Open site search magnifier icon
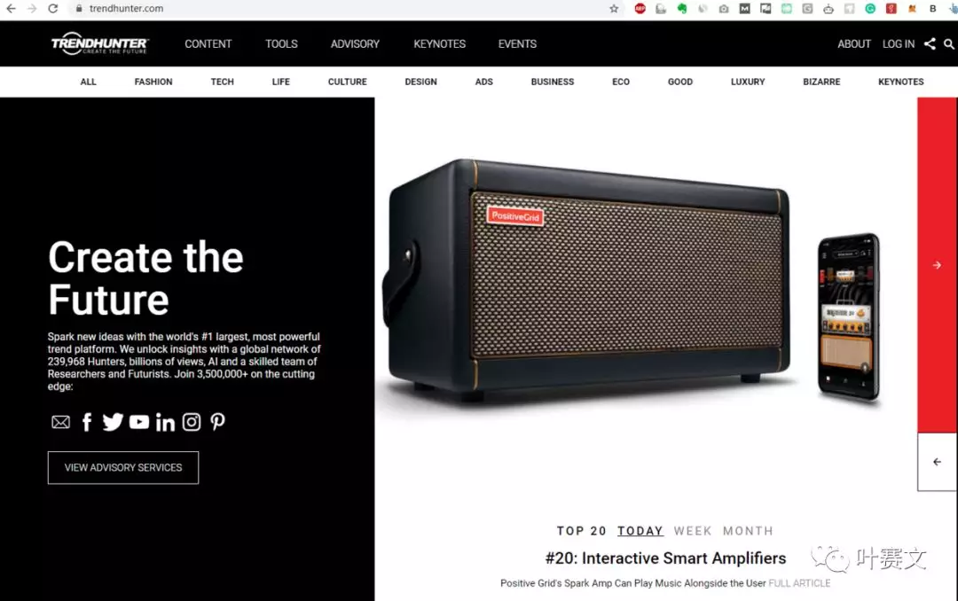Image resolution: width=958 pixels, height=601 pixels. tap(949, 44)
